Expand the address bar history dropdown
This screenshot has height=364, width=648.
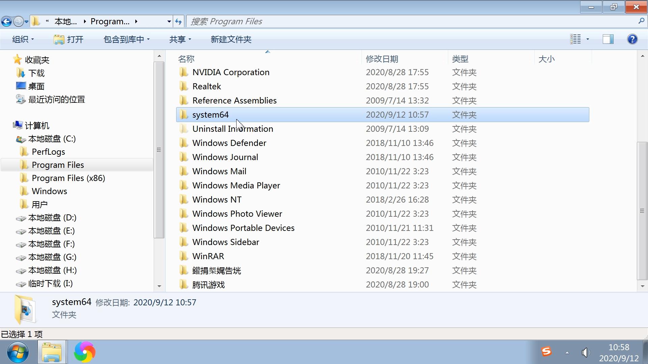point(169,22)
